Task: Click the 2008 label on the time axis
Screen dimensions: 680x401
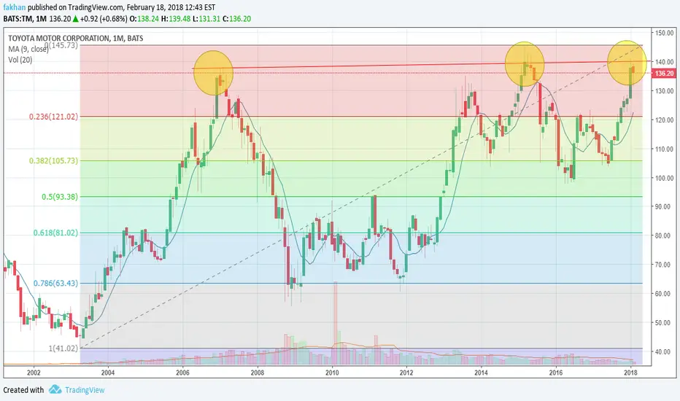Action: (257, 373)
